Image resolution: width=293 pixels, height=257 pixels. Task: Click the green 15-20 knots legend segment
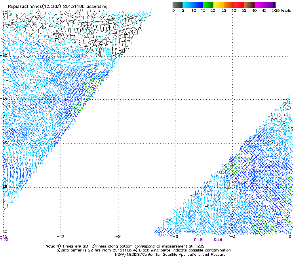pos(208,5)
